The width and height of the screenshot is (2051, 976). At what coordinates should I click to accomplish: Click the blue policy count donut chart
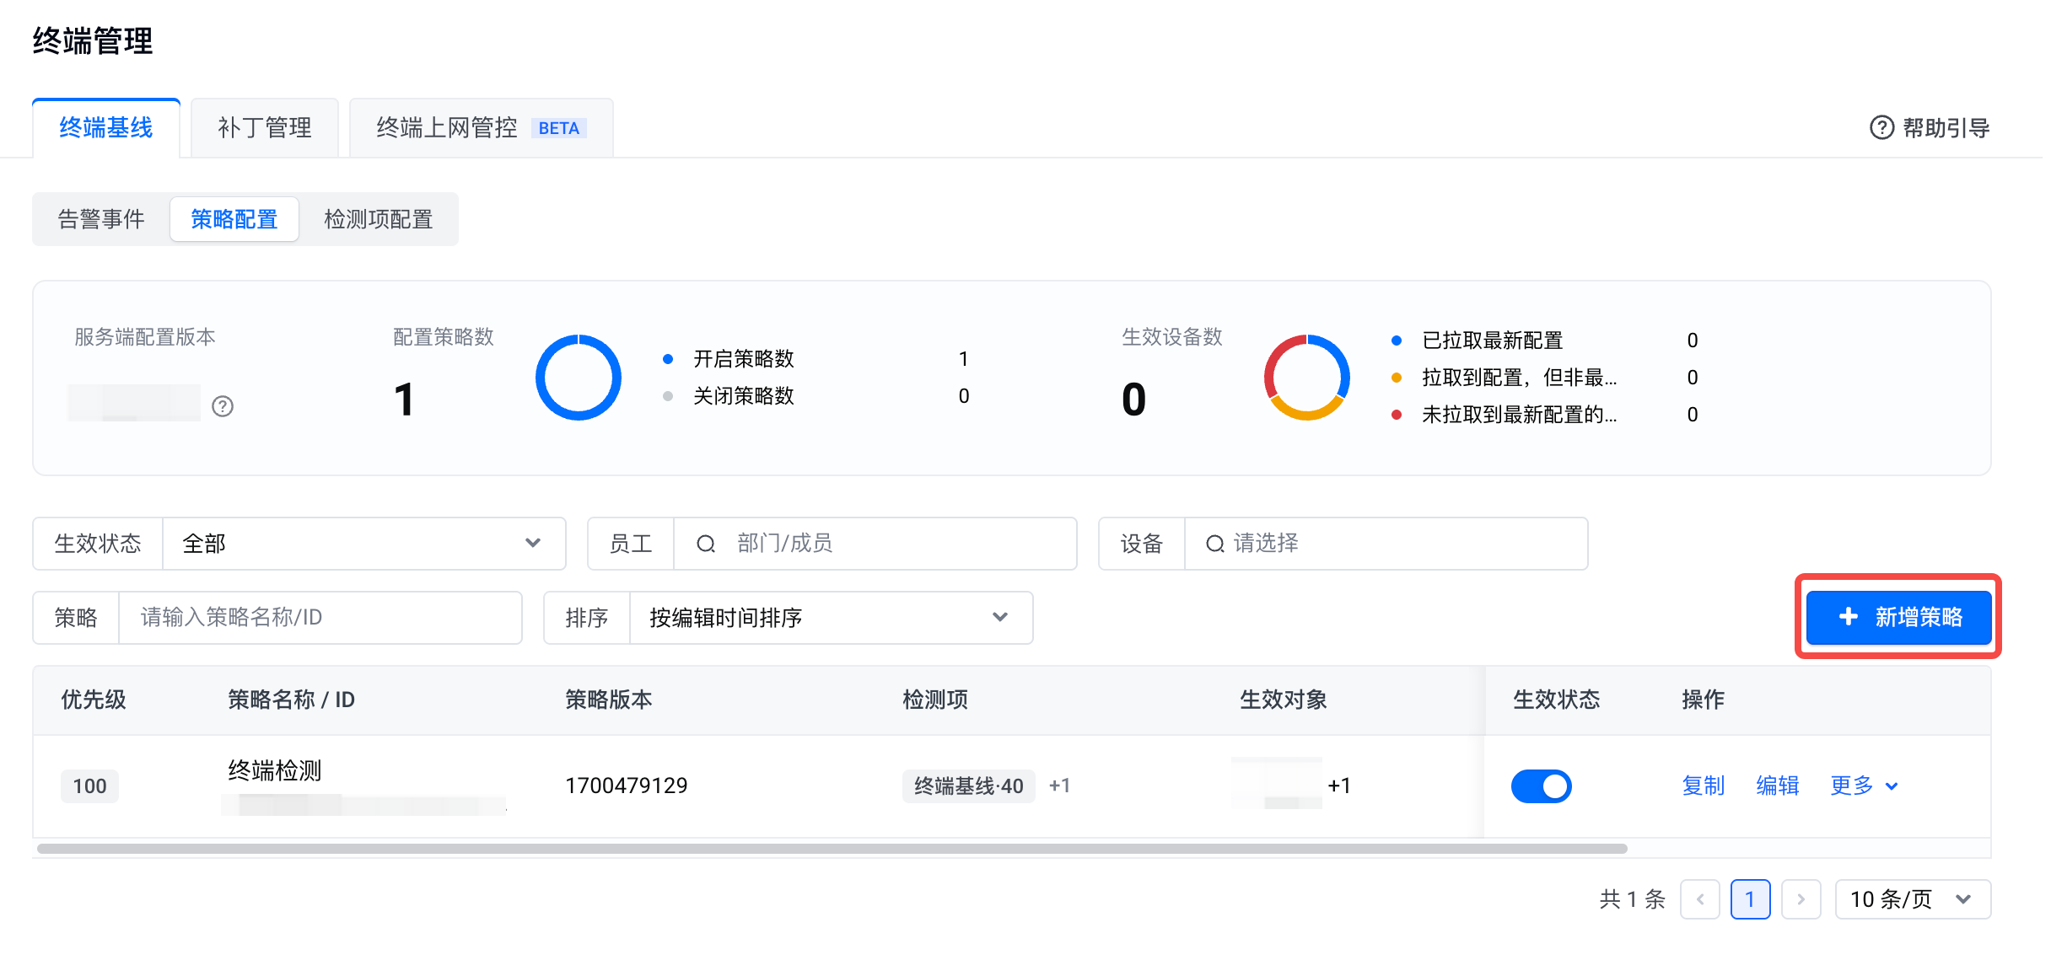(x=579, y=377)
